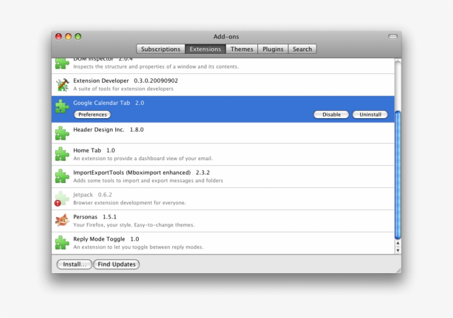Click the Find Updates button
The image size is (453, 318).
(x=117, y=264)
